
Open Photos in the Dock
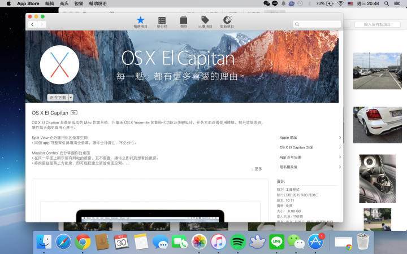point(199,242)
